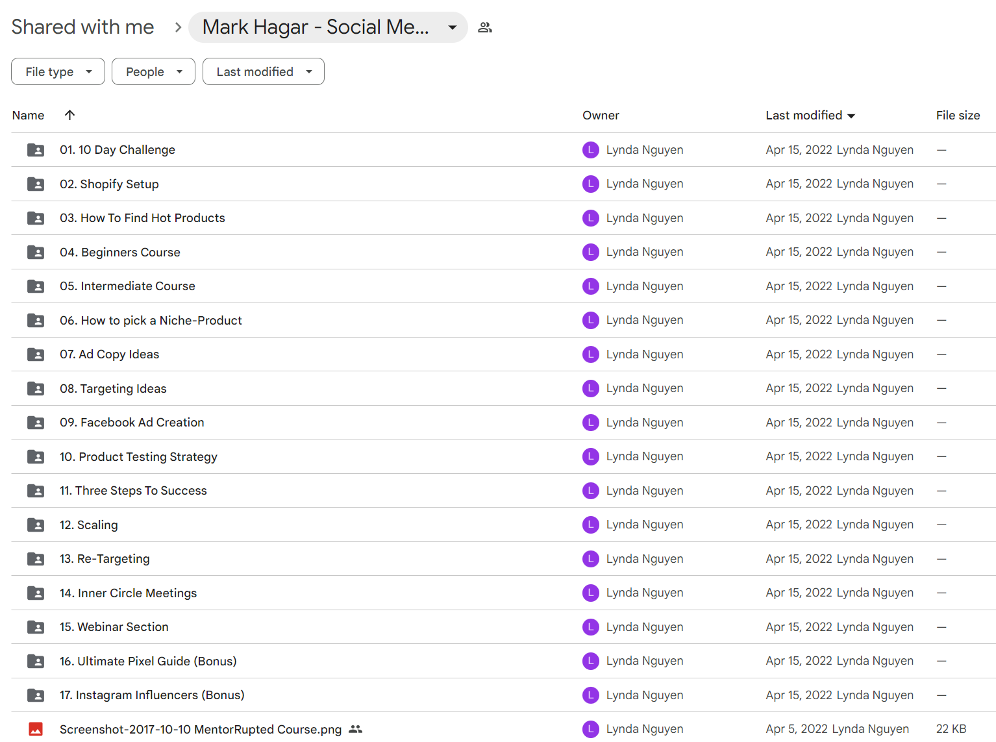Open the 08. Targeting Ideas folder
Screen dimensions: 996x742
pyautogui.click(x=113, y=388)
